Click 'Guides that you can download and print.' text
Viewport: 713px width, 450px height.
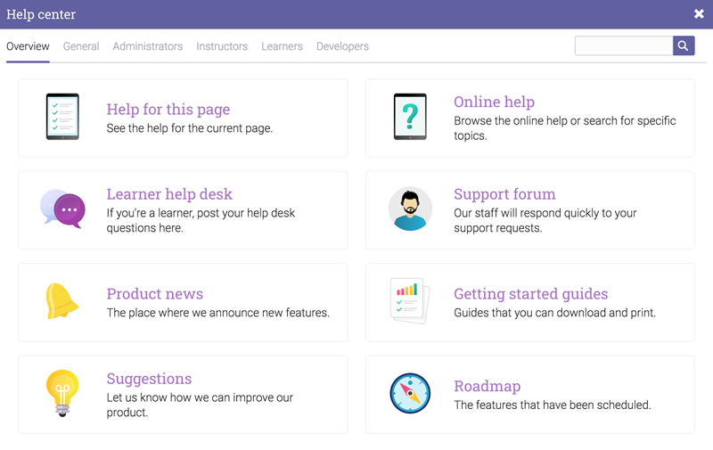tap(554, 313)
